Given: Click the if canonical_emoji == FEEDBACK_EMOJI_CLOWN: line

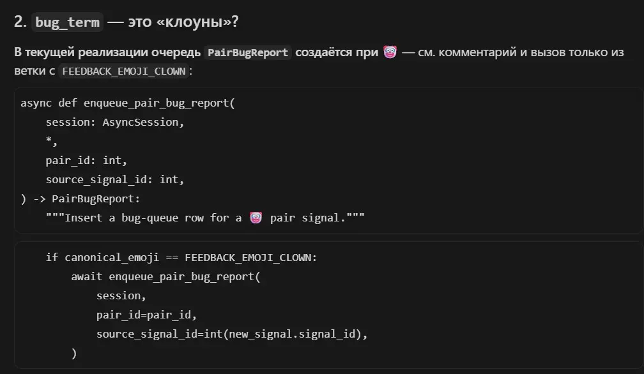Looking at the screenshot, I should [181, 258].
